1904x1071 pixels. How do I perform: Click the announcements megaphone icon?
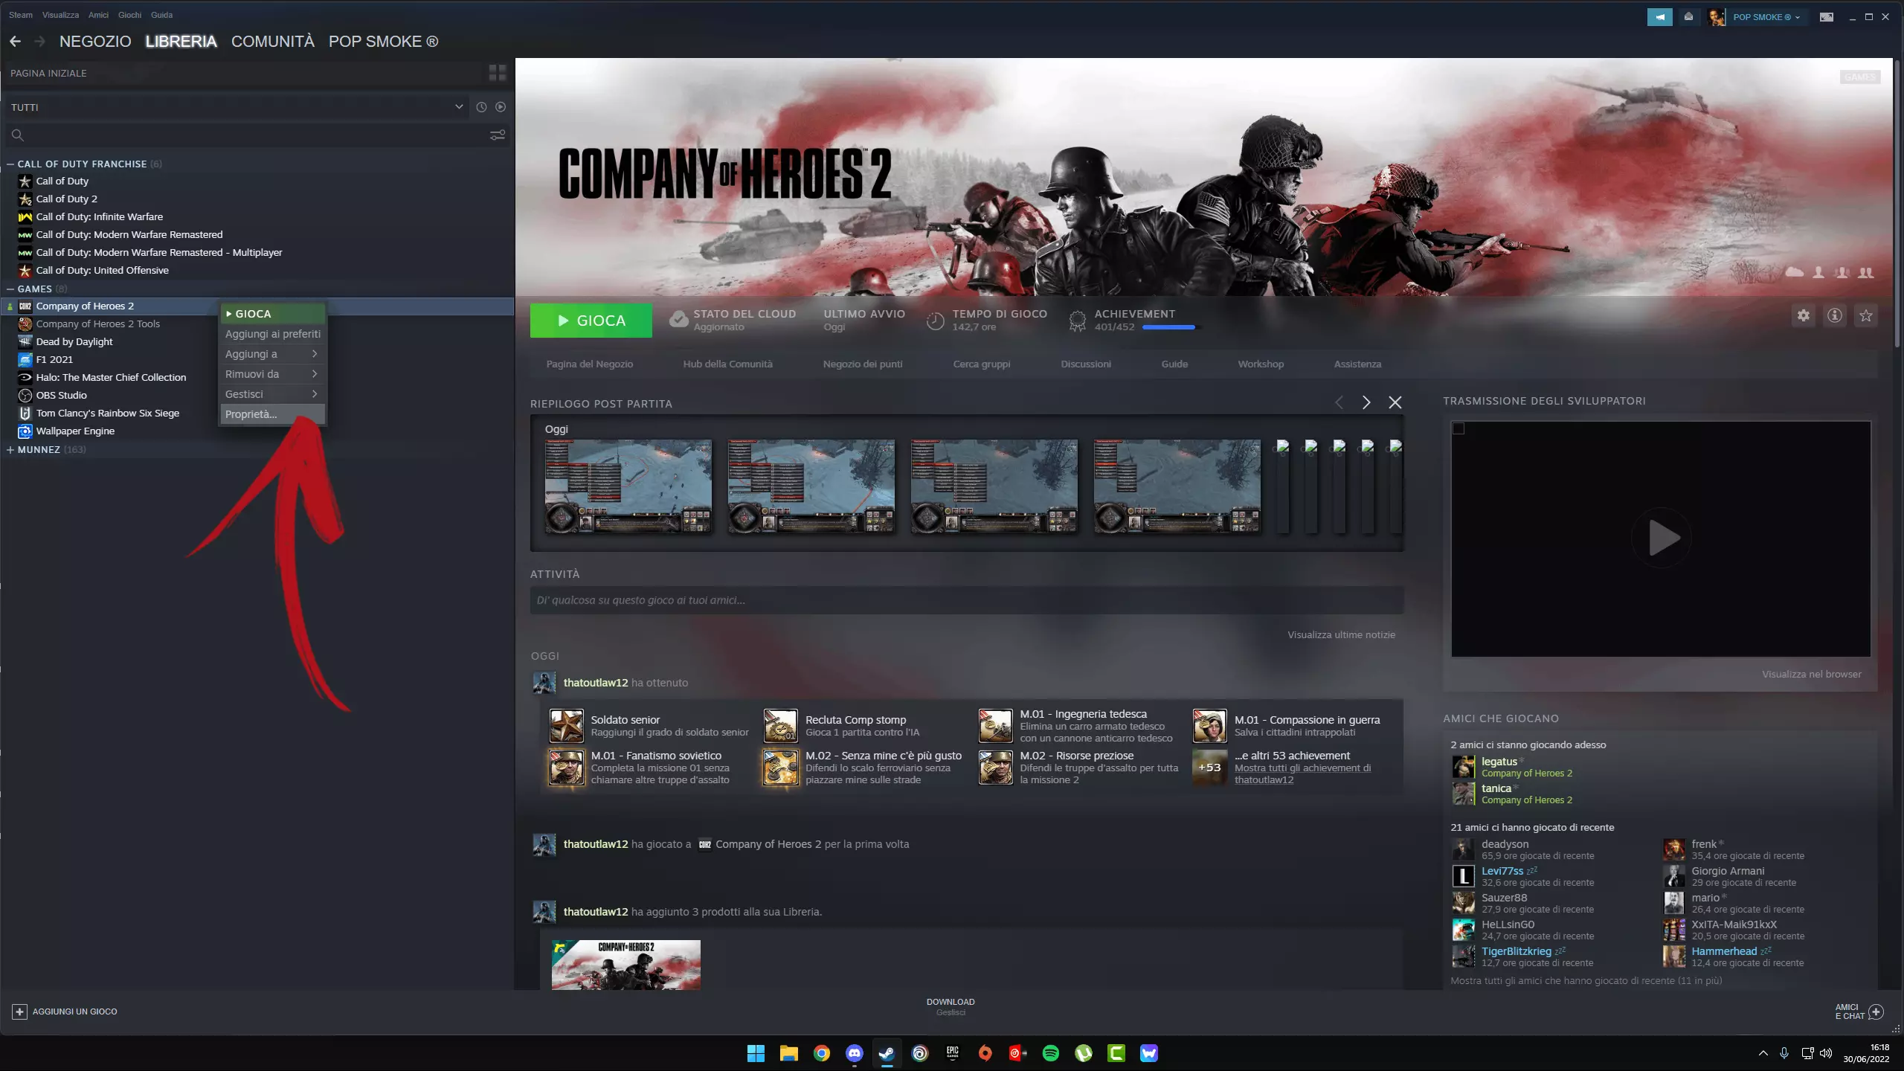(x=1659, y=16)
